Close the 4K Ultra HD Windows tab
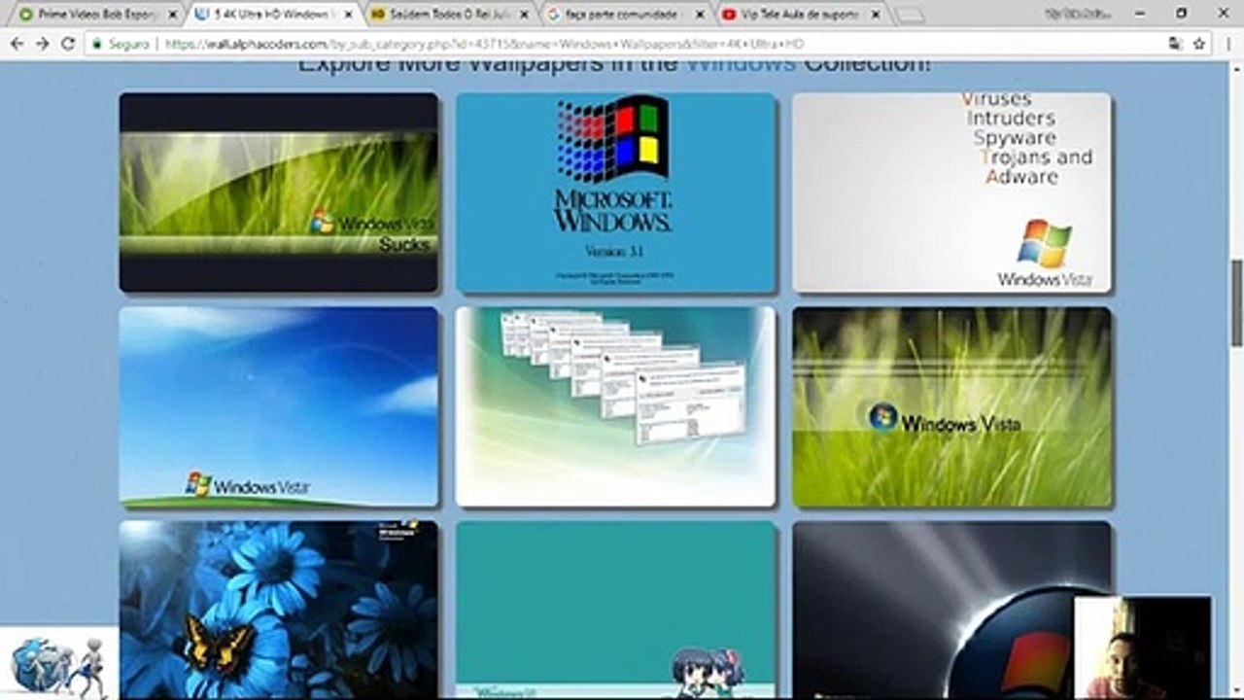The image size is (1244, 700). pyautogui.click(x=349, y=15)
